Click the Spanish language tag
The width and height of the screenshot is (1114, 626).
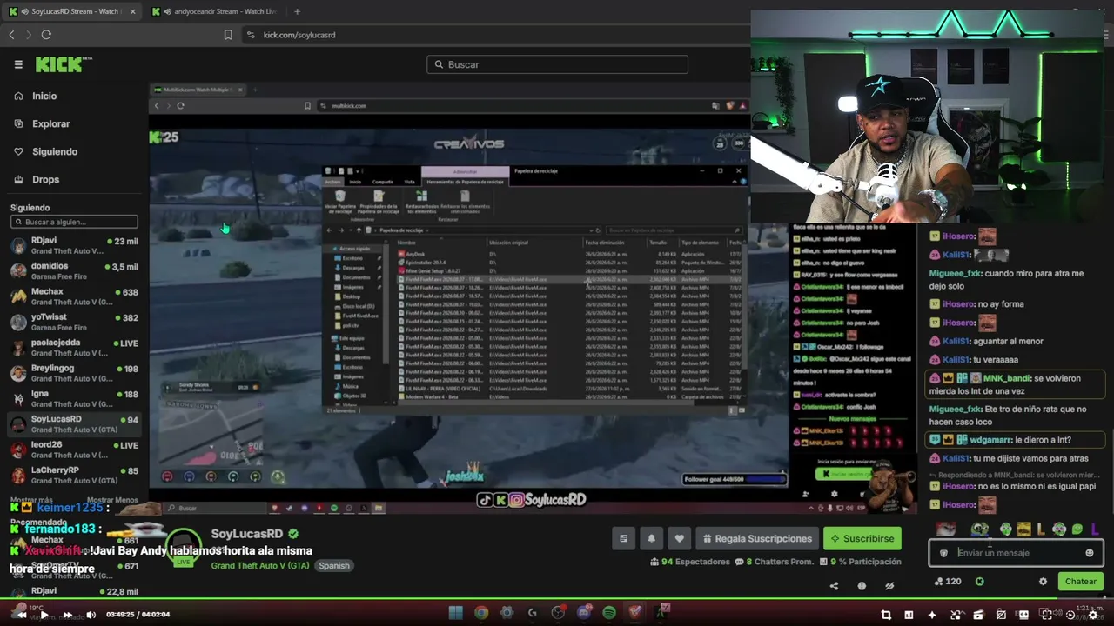pyautogui.click(x=333, y=565)
